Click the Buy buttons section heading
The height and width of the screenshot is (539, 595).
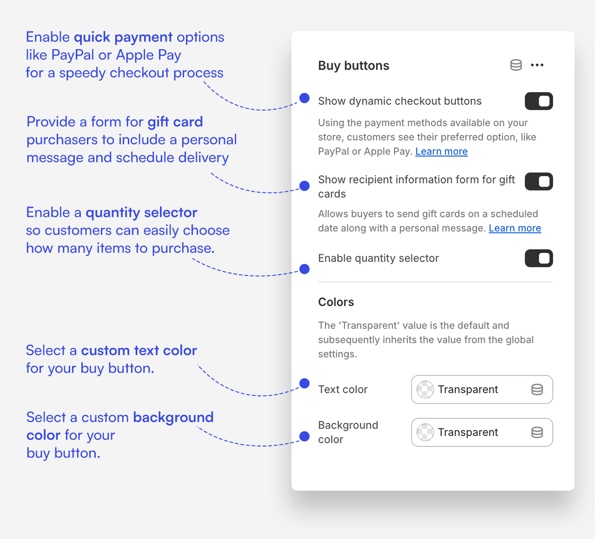[353, 66]
